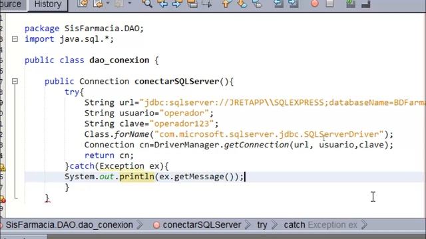Find Next Occurrence arrow icon

(x=178, y=3)
